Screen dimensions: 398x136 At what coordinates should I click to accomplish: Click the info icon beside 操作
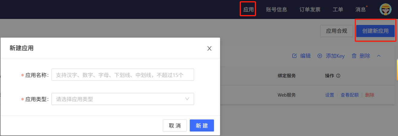click(338, 76)
